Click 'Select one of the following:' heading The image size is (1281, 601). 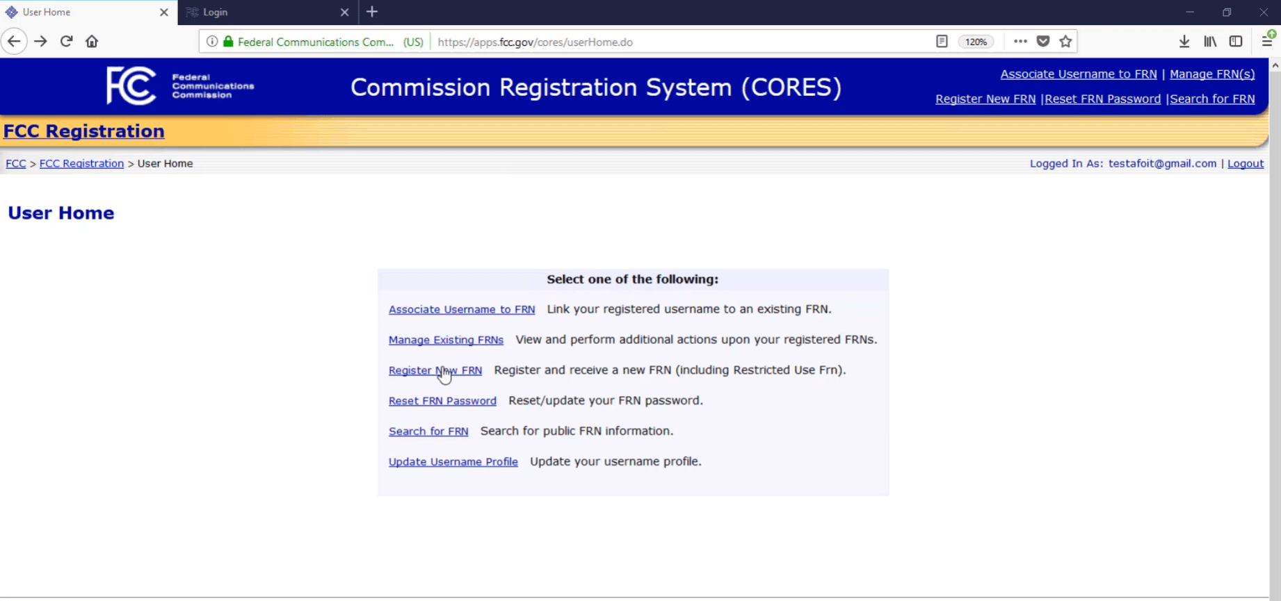633,279
